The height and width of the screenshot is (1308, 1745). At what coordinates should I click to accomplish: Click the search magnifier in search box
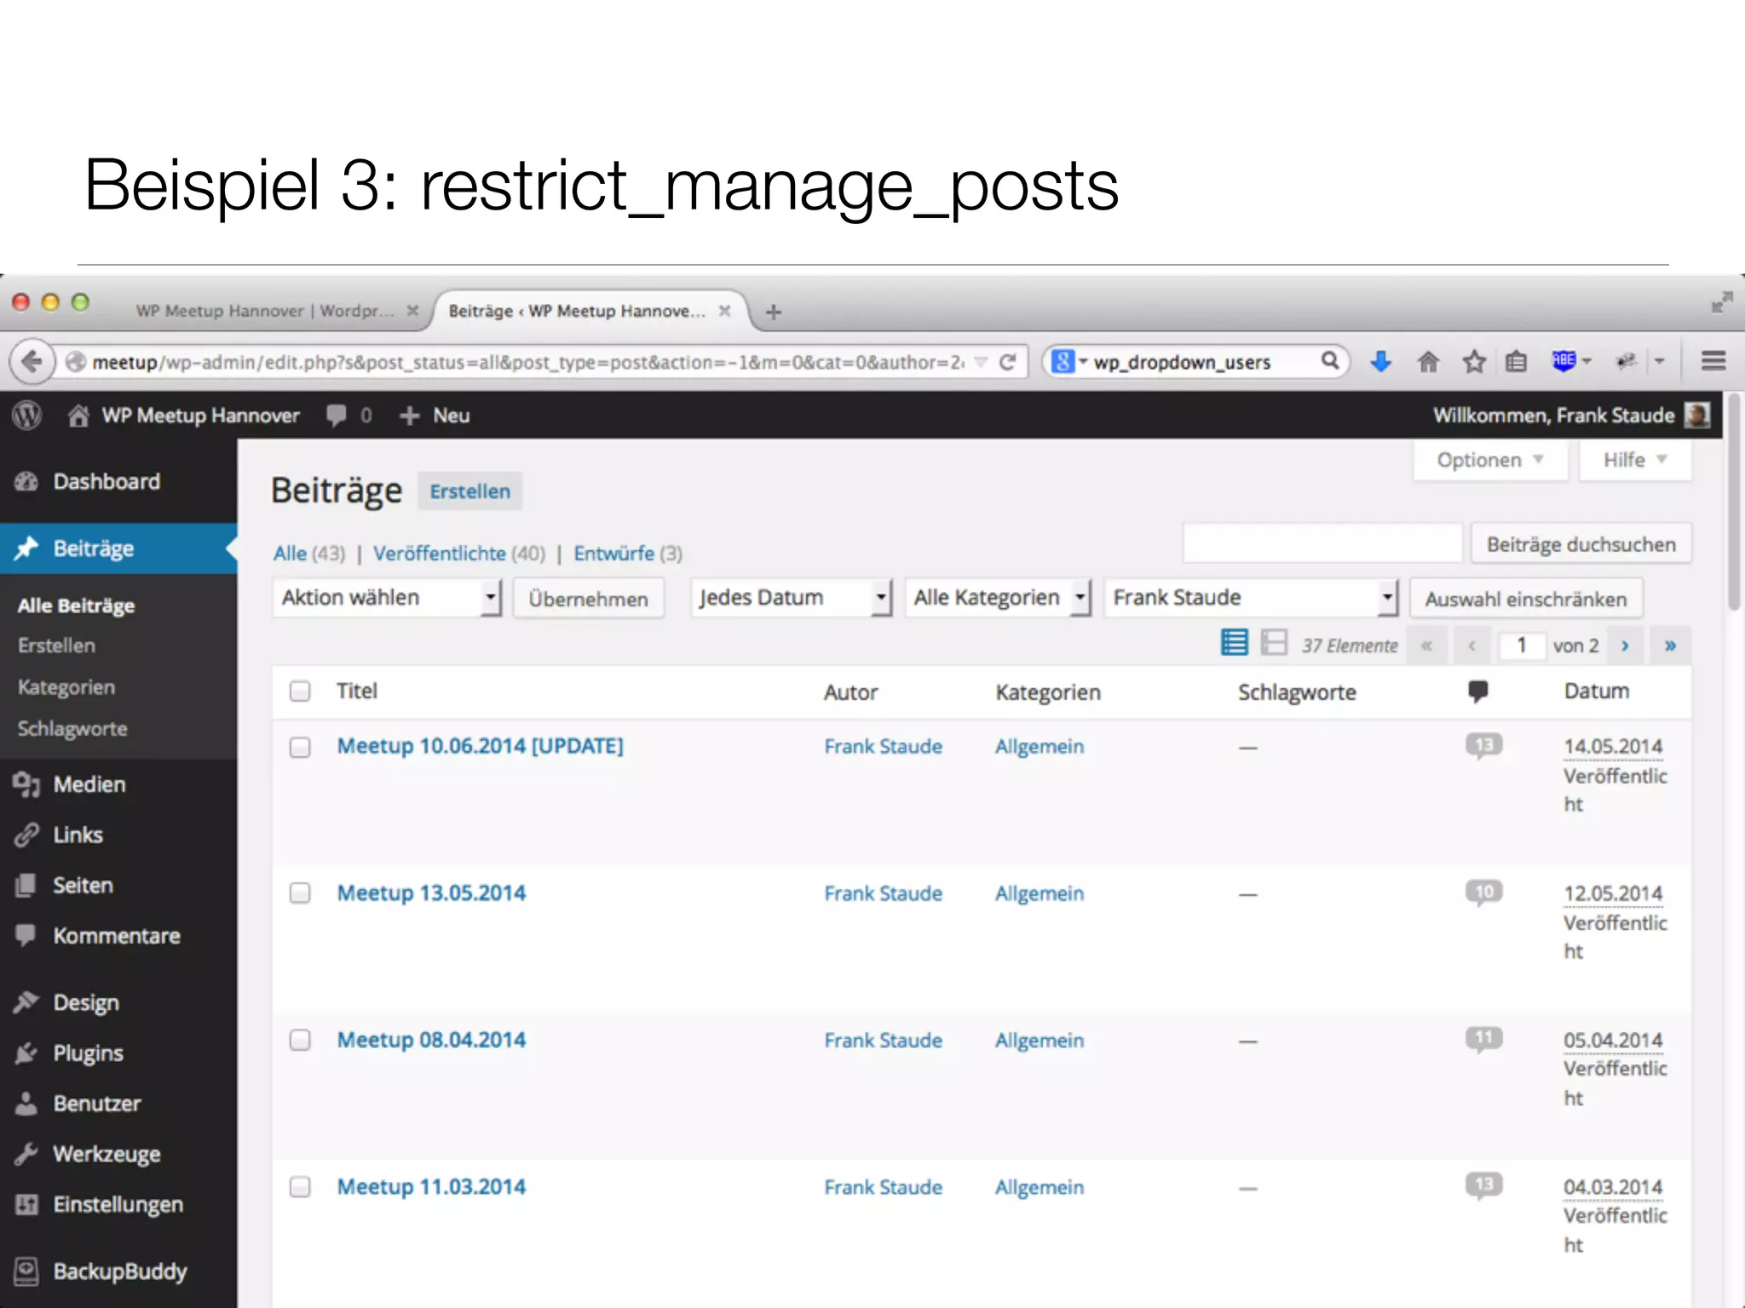tap(1329, 361)
